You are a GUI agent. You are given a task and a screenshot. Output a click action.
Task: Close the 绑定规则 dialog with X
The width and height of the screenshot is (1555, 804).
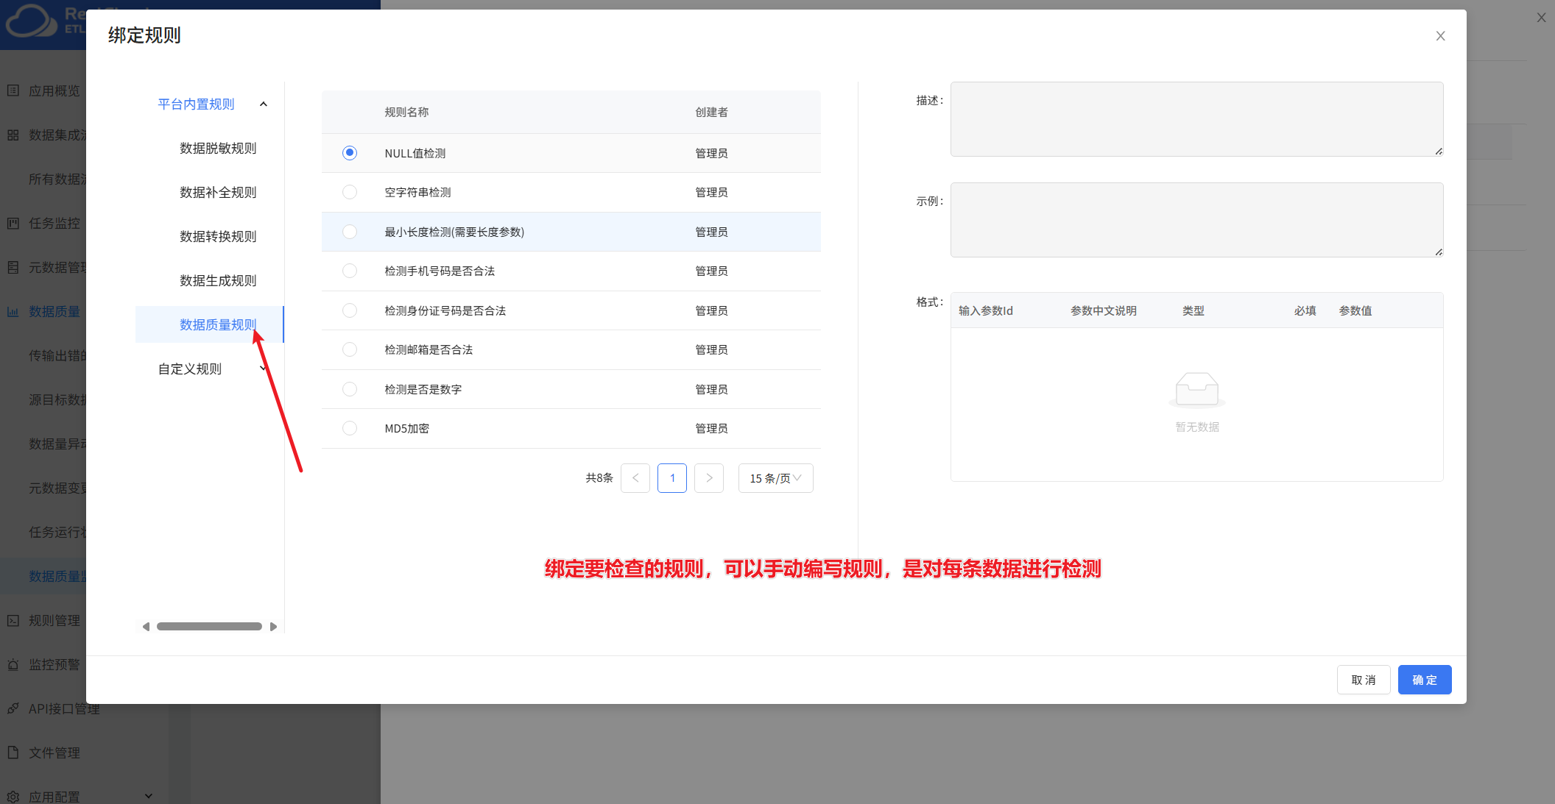click(x=1440, y=36)
